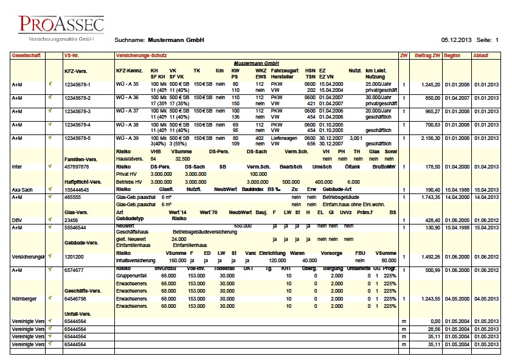Click the green icon for contract 12345678-5
Viewport: 512px width, 362px height.
tap(50, 138)
